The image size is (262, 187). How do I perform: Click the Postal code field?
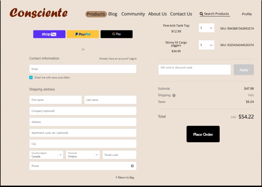point(120,155)
